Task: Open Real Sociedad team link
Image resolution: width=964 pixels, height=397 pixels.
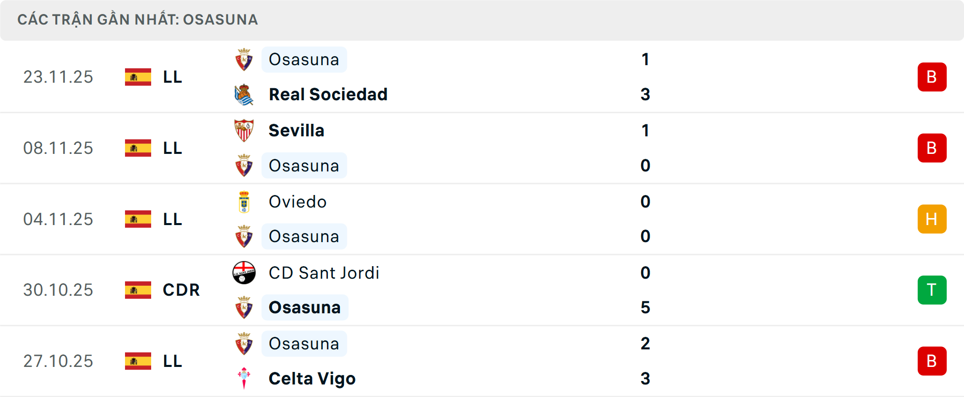Action: pyautogui.click(x=328, y=95)
